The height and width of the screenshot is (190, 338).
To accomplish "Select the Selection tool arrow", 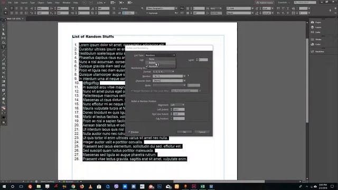I will coord(4,26).
